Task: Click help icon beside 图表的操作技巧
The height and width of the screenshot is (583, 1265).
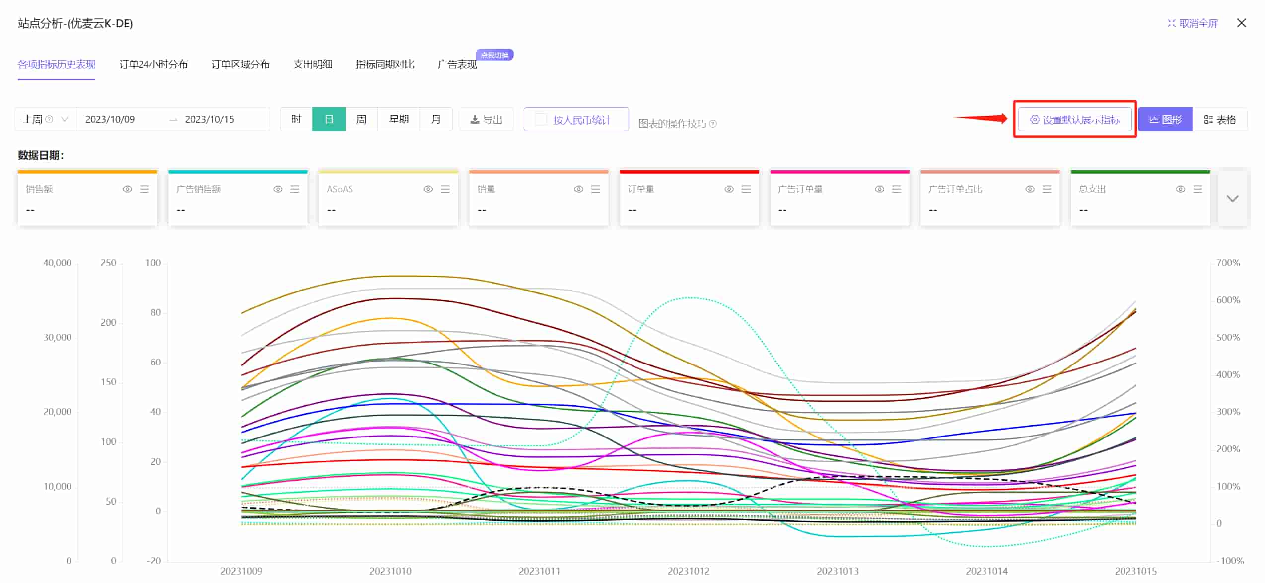Action: [713, 124]
